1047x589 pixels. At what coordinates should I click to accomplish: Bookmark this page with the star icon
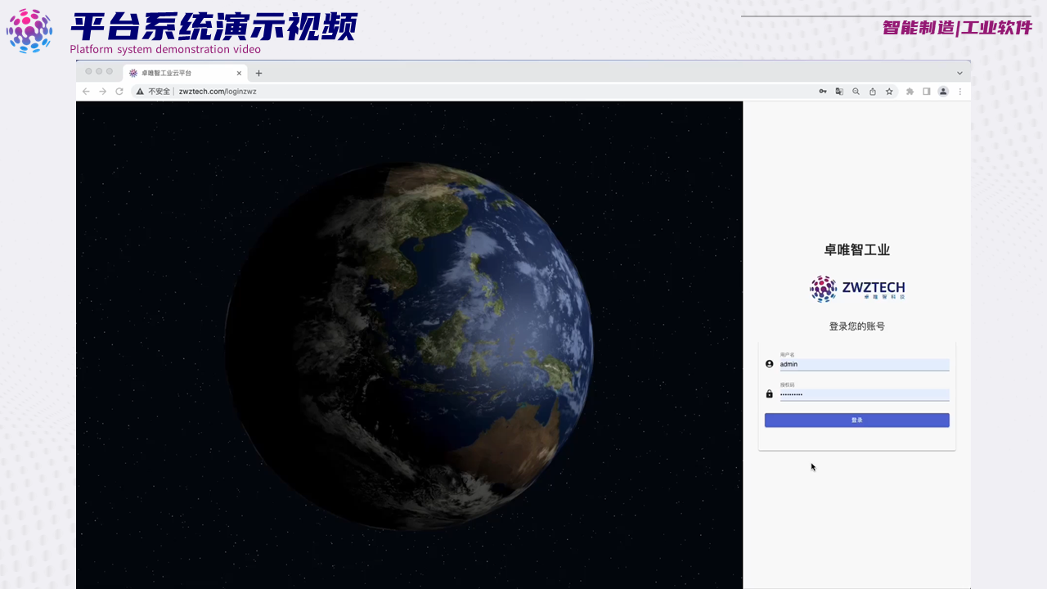(x=889, y=92)
